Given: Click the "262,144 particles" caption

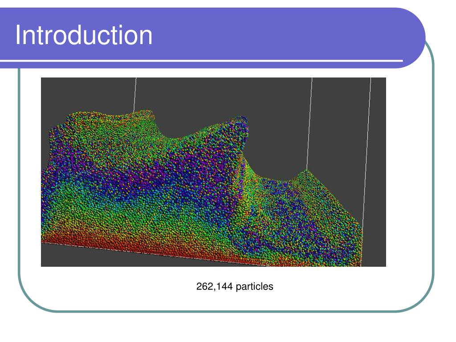Looking at the screenshot, I should 235,286.
